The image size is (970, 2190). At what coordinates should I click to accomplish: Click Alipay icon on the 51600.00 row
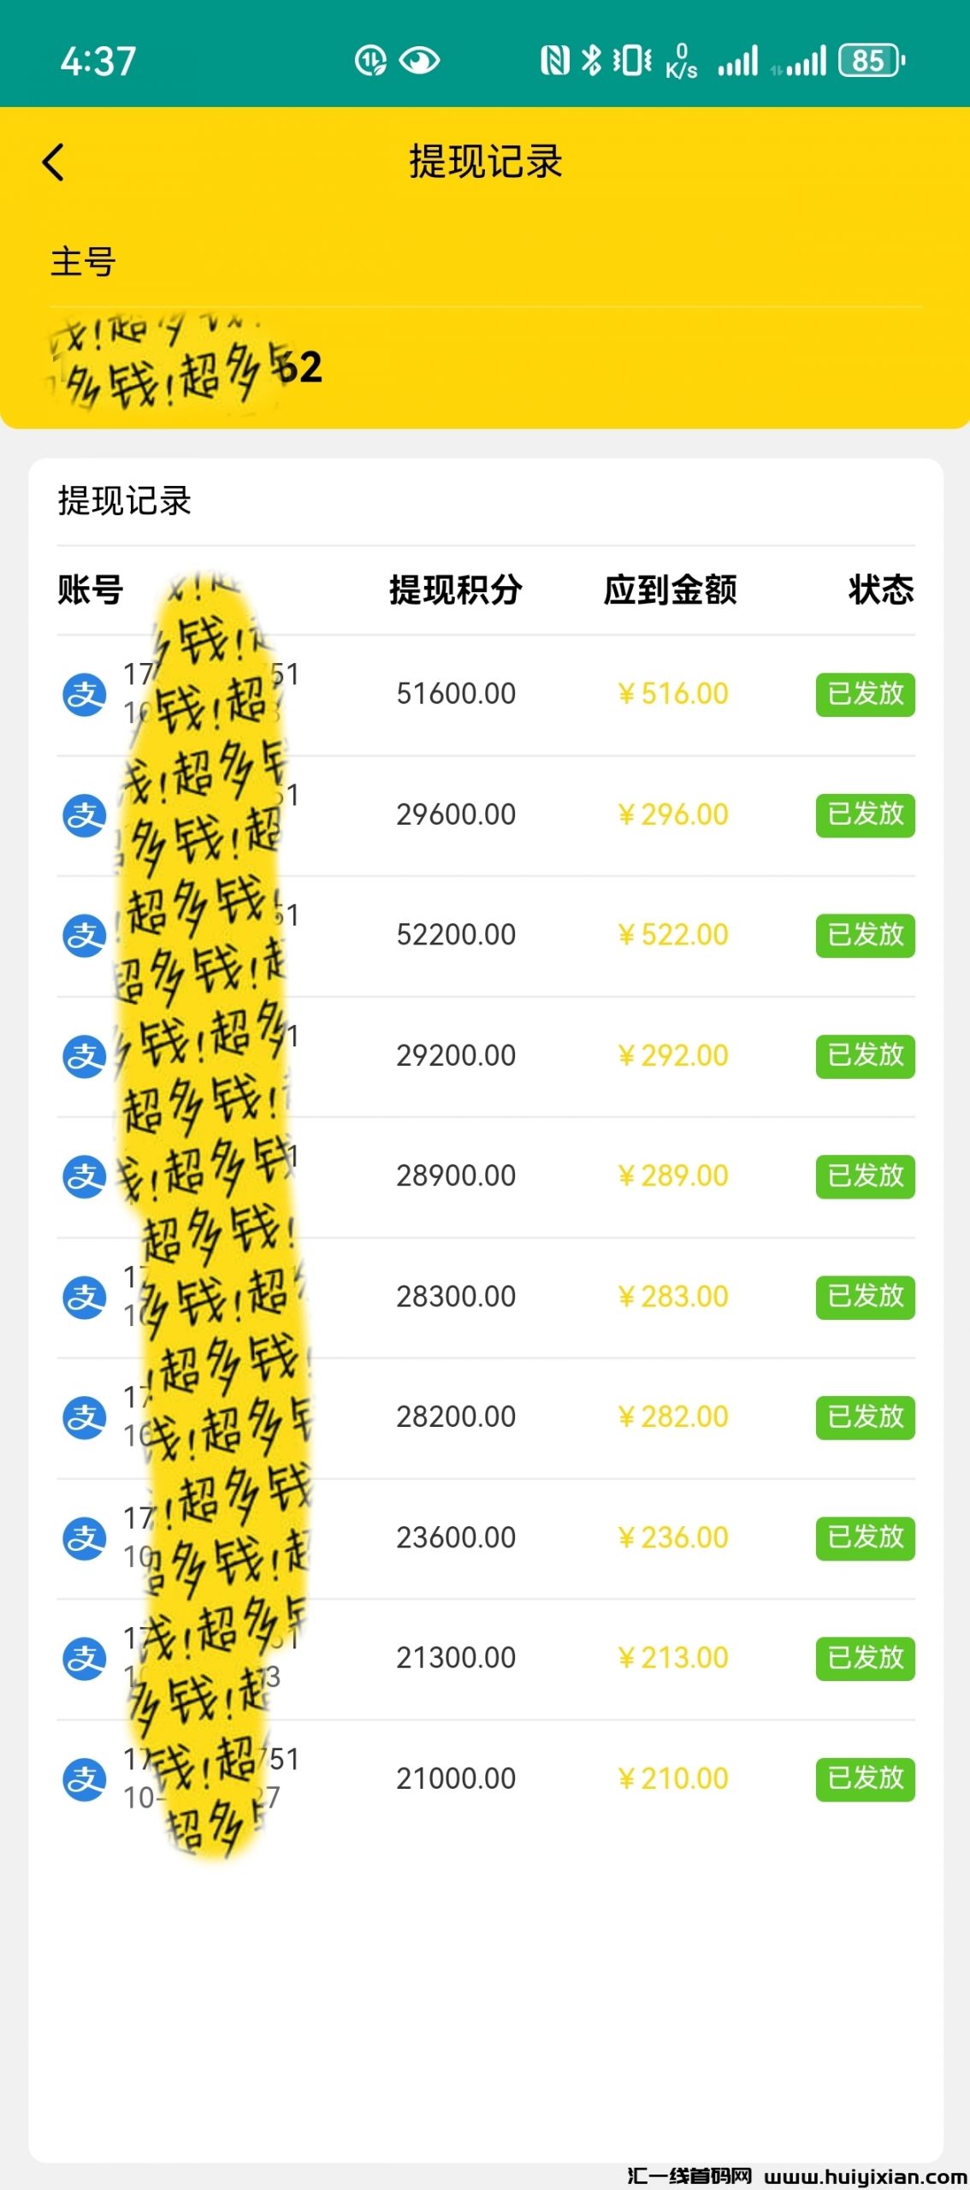pos(85,695)
